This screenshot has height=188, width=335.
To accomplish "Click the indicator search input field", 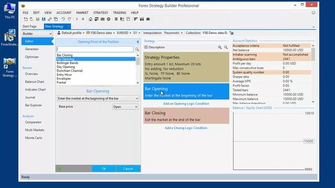I will point(95,49).
